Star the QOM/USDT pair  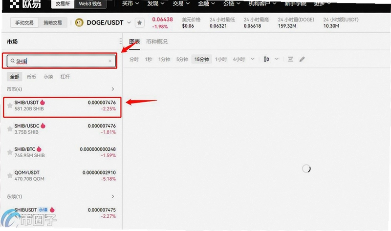10,175
